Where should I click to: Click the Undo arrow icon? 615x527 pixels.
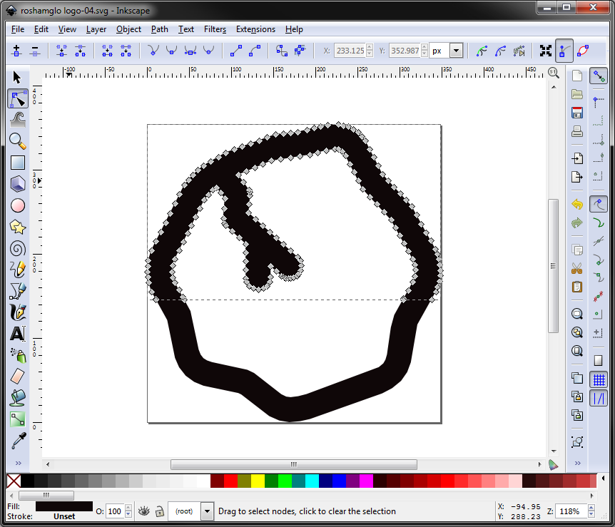(x=577, y=204)
